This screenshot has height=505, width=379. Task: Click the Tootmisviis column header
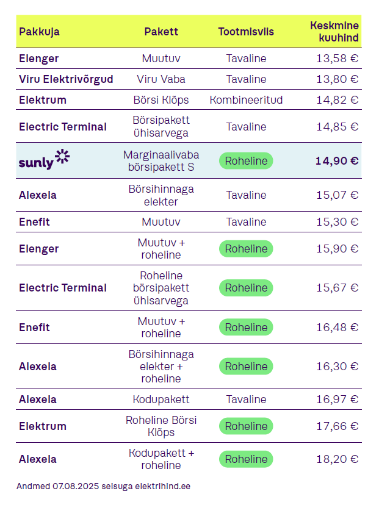[x=246, y=32]
